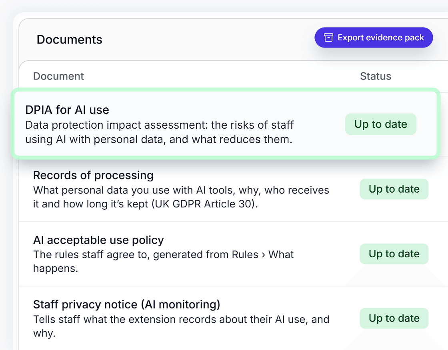
Task: Click the Documents section heading
Action: click(70, 40)
